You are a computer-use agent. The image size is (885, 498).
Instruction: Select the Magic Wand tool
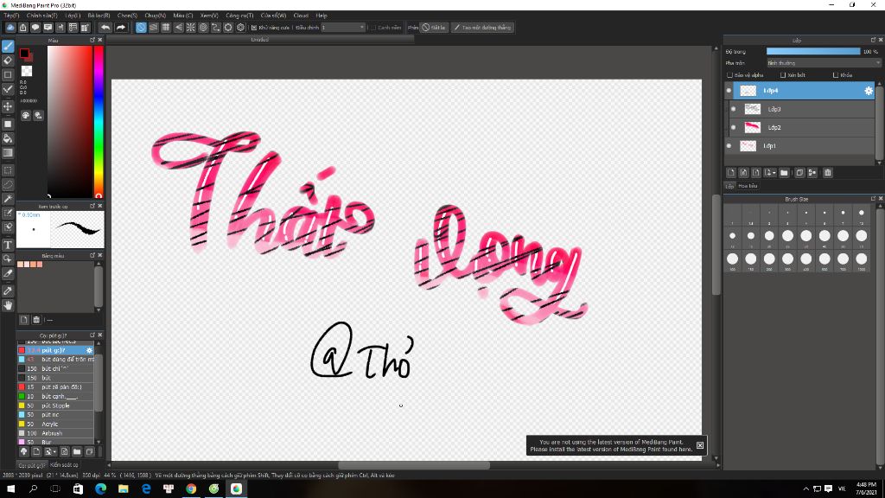tap(8, 199)
